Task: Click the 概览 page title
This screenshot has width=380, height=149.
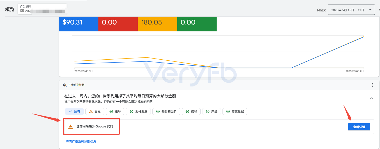Action: pyautogui.click(x=10, y=10)
